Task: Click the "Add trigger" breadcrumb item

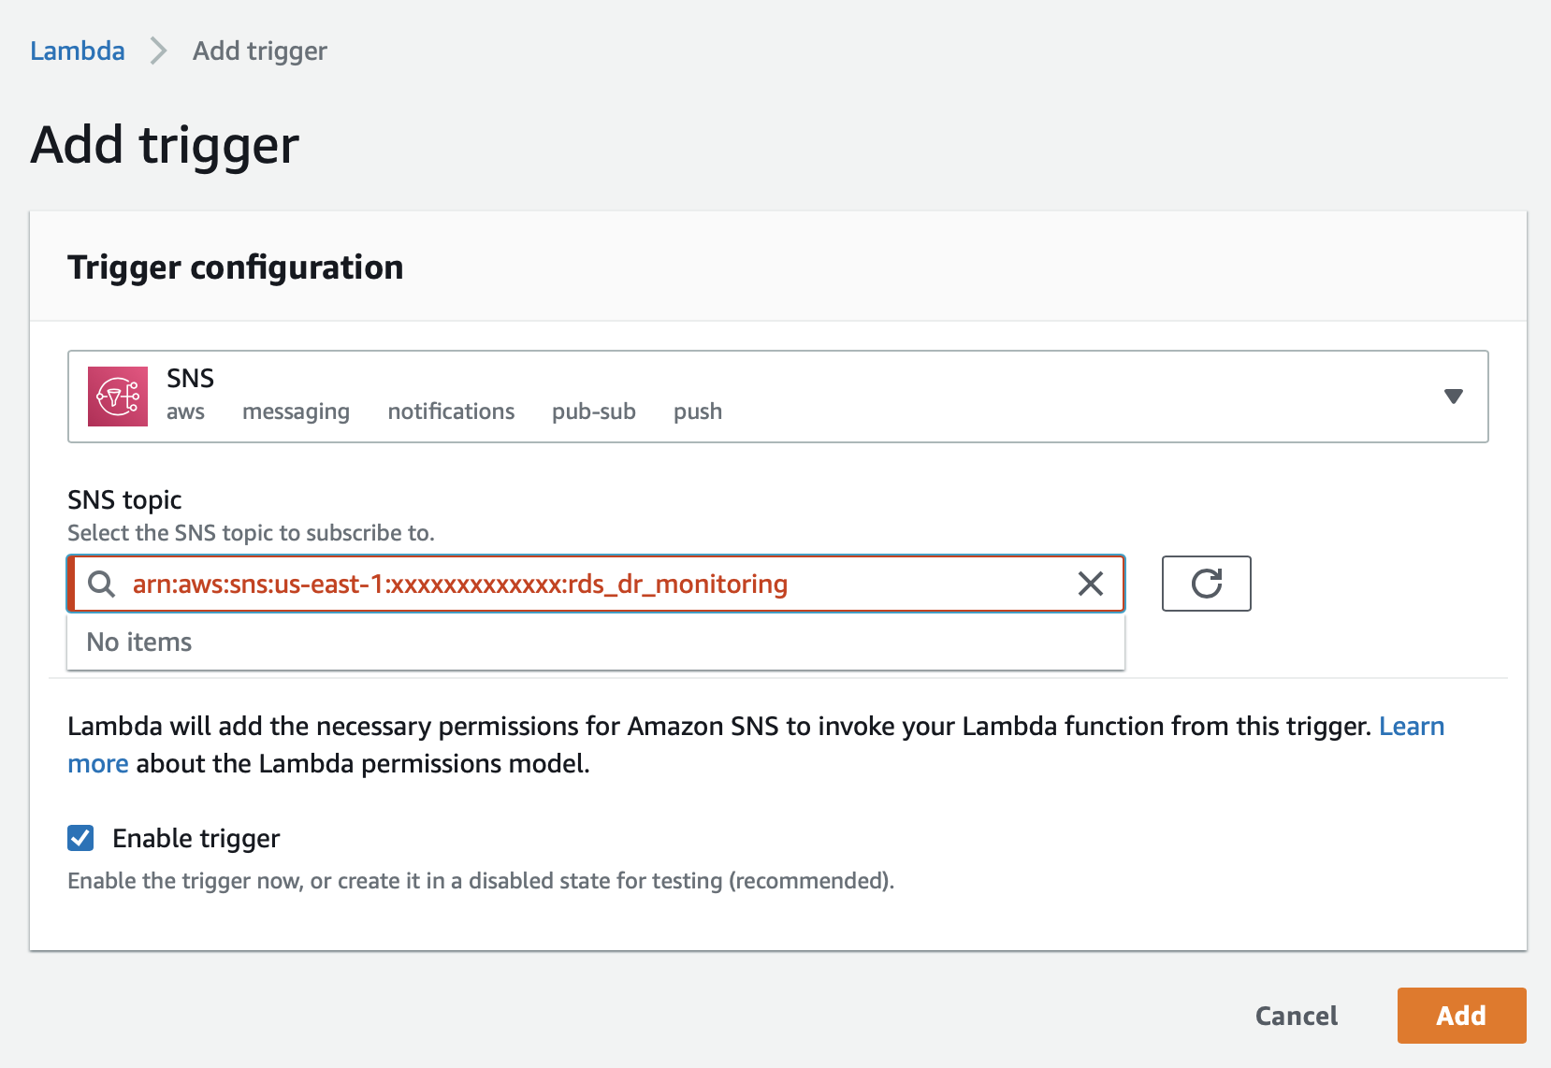Action: [x=259, y=51]
